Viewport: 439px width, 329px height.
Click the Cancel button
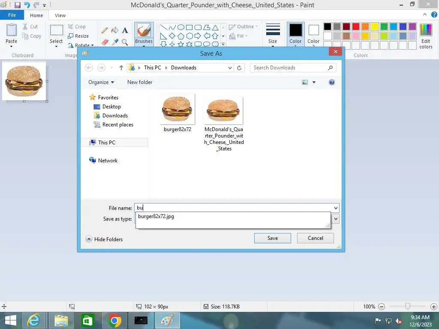(x=315, y=238)
